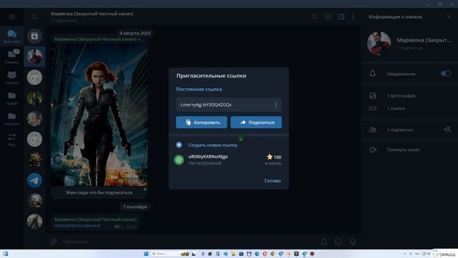Open the yellow folder icon in taskbar

pos(233,254)
